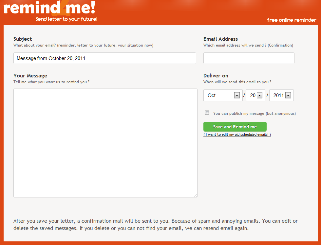Select the Email Address heading label
The width and height of the screenshot is (321, 245).
click(x=220, y=39)
